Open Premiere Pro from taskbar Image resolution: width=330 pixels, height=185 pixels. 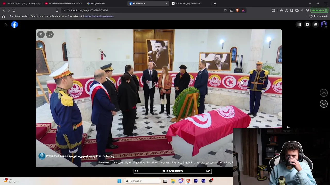coord(196,181)
